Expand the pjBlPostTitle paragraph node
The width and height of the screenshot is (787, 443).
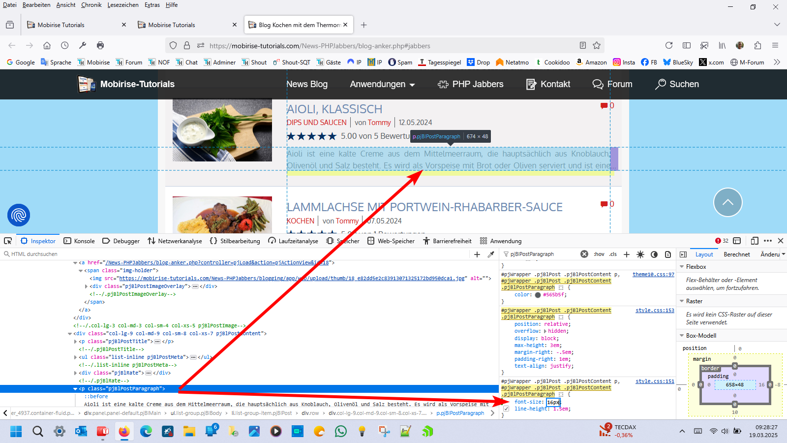pos(76,342)
